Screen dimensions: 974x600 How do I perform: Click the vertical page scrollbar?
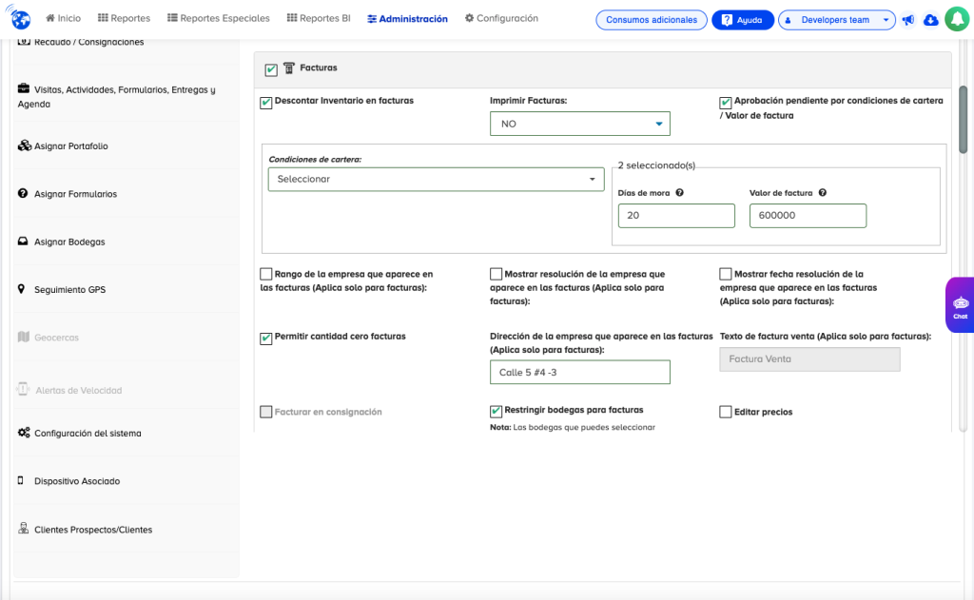[x=963, y=119]
